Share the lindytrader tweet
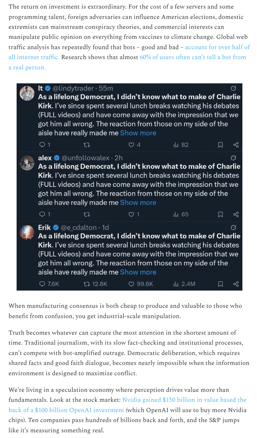Viewport: 257px width, 438px height. tap(236, 145)
